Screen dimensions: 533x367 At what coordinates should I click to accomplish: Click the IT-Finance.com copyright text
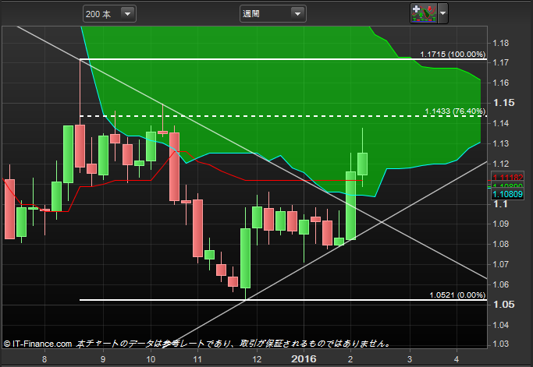pyautogui.click(x=37, y=344)
